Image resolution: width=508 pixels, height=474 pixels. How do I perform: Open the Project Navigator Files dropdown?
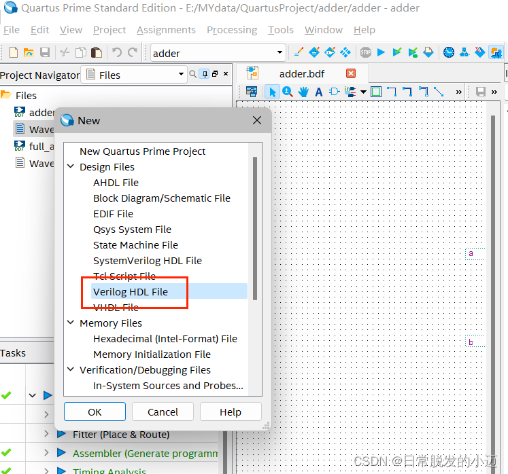134,75
